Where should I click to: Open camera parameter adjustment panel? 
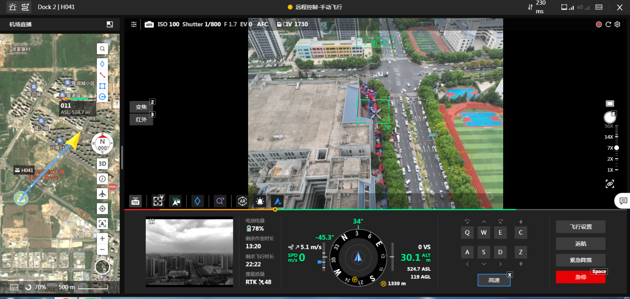(134, 24)
